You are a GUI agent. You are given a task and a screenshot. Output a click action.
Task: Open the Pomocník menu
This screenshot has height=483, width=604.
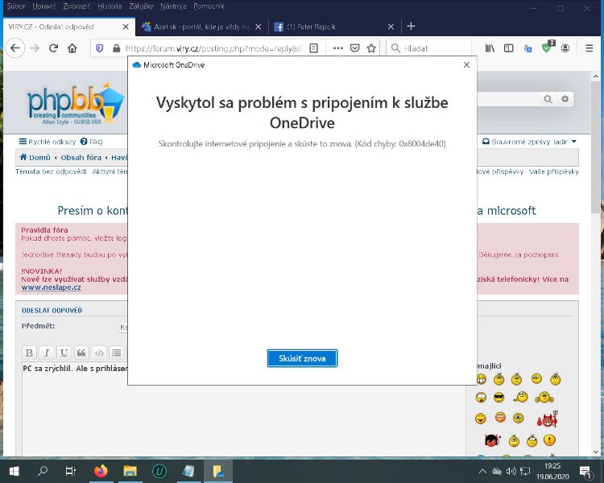(209, 6)
